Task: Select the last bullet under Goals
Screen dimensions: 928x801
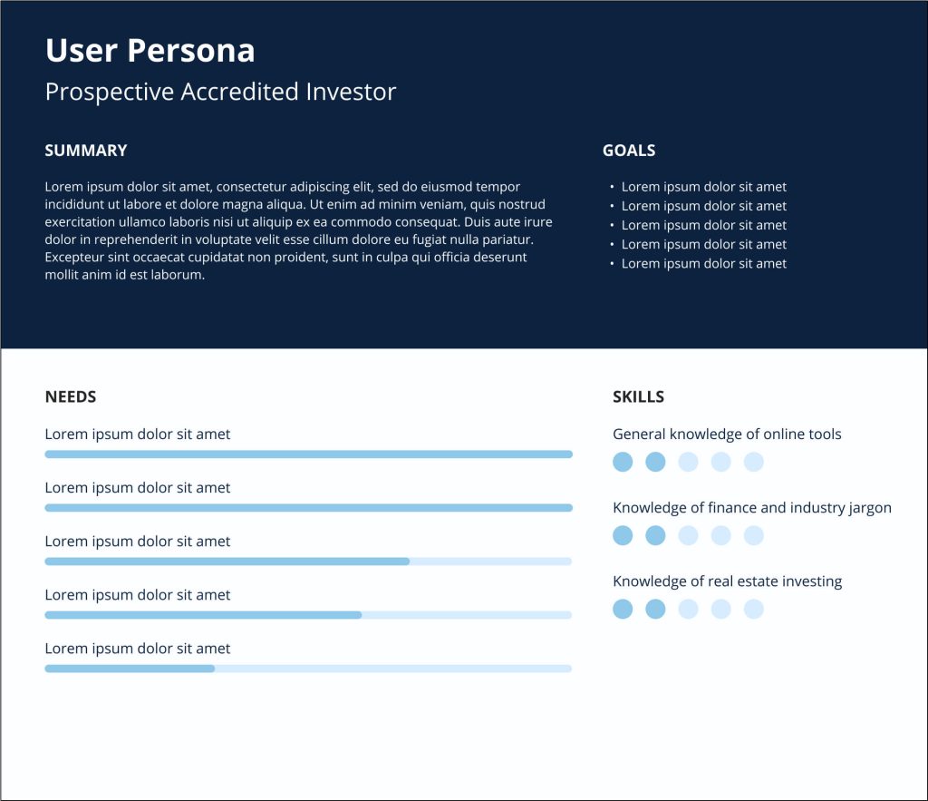Action: tap(703, 264)
